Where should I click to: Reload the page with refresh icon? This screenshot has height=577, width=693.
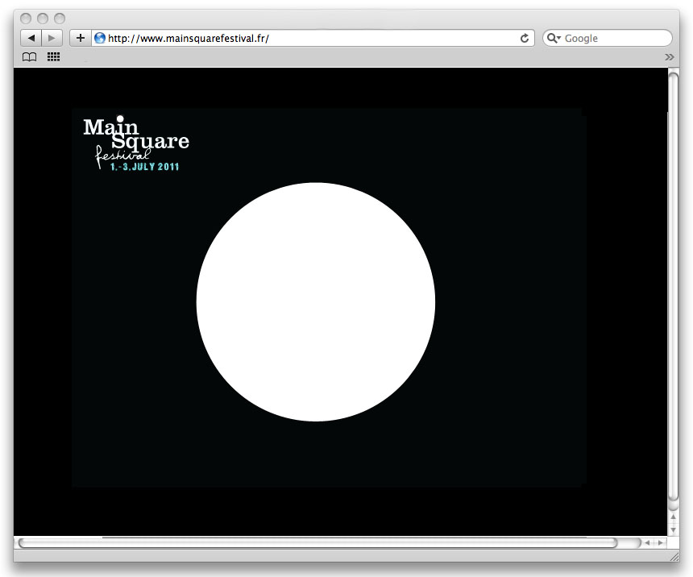pos(525,39)
